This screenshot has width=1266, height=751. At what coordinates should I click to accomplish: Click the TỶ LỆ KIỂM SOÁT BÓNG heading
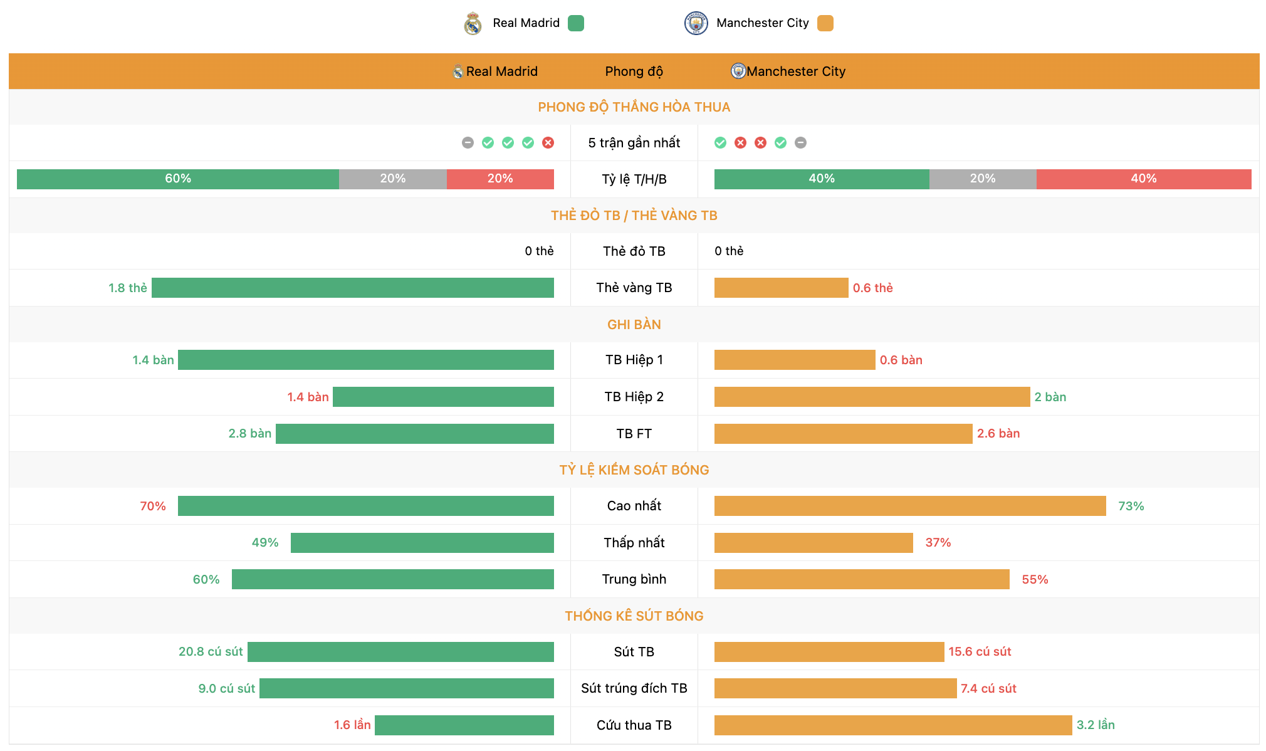pos(634,470)
